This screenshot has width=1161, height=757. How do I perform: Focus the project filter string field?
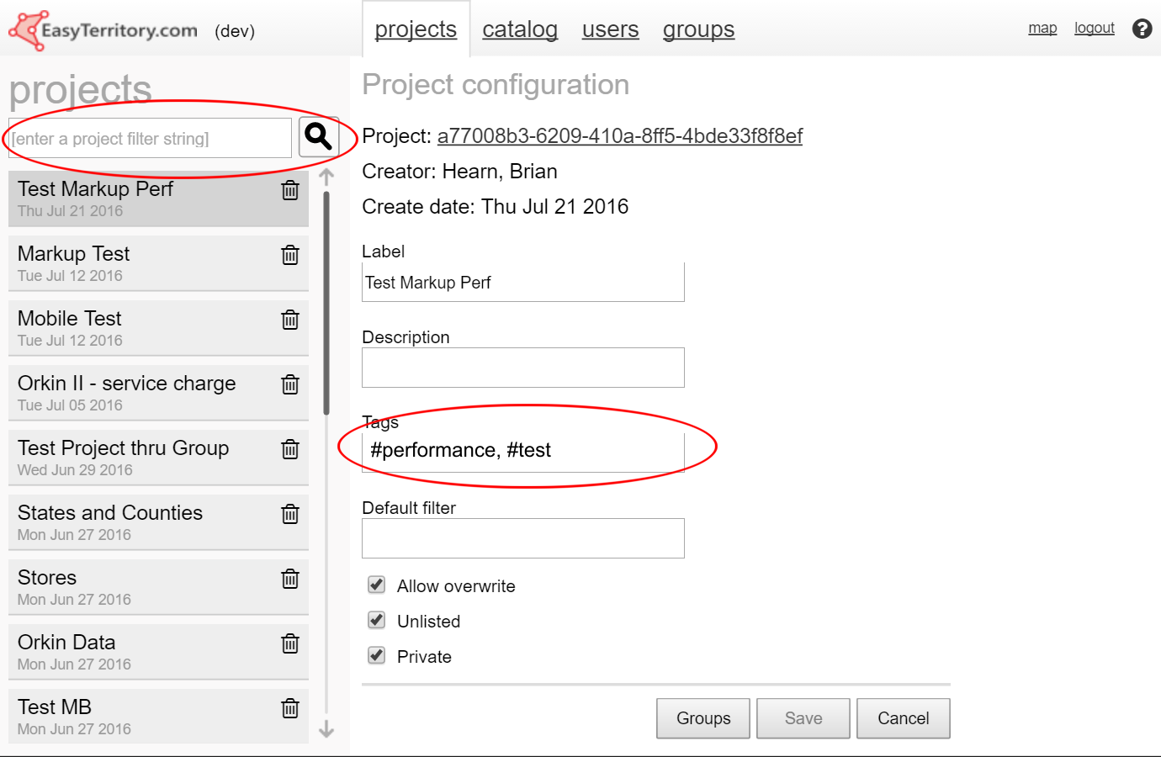click(150, 138)
